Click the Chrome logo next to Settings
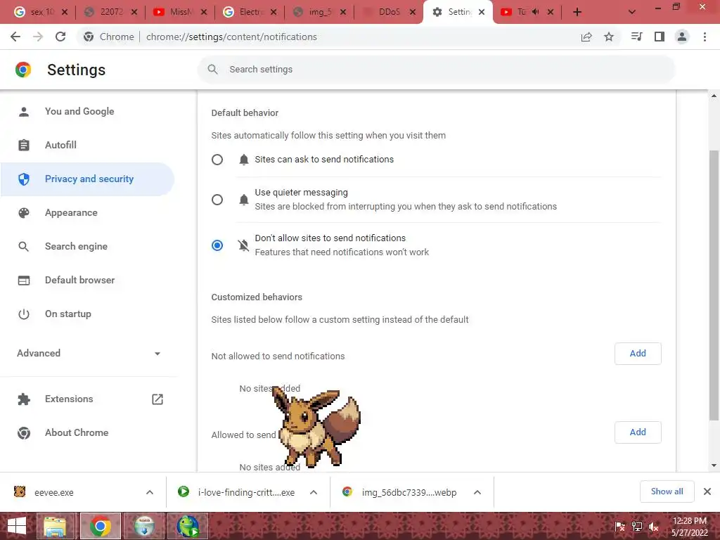 tap(23, 70)
